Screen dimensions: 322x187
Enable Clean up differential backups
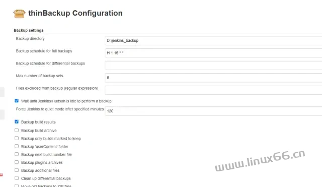tap(17, 178)
